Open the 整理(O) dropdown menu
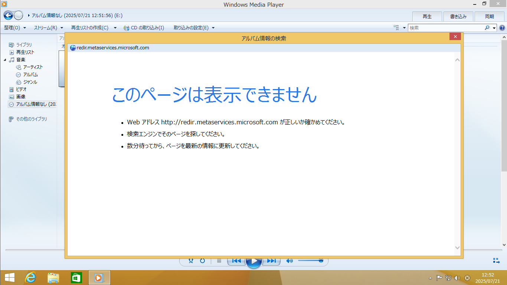 [15, 28]
